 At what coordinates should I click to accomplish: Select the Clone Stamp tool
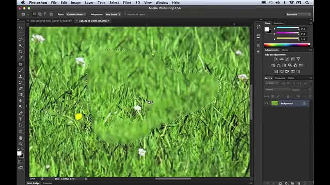pos(21,77)
